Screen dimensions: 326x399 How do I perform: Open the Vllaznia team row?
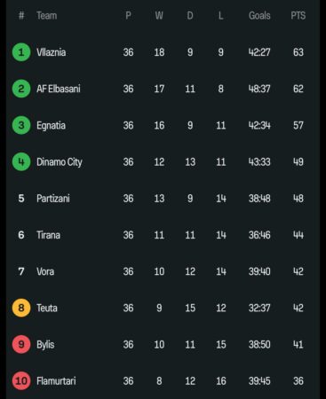(x=163, y=52)
